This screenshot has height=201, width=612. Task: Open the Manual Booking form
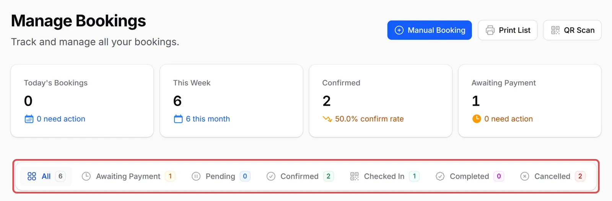tap(430, 30)
